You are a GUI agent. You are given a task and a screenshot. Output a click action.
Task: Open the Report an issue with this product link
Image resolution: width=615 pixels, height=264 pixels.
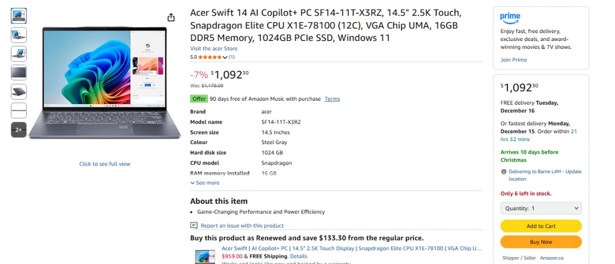pos(242,225)
